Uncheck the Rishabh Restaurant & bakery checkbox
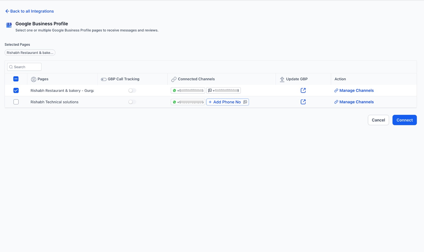The width and height of the screenshot is (424, 252). pos(16,91)
